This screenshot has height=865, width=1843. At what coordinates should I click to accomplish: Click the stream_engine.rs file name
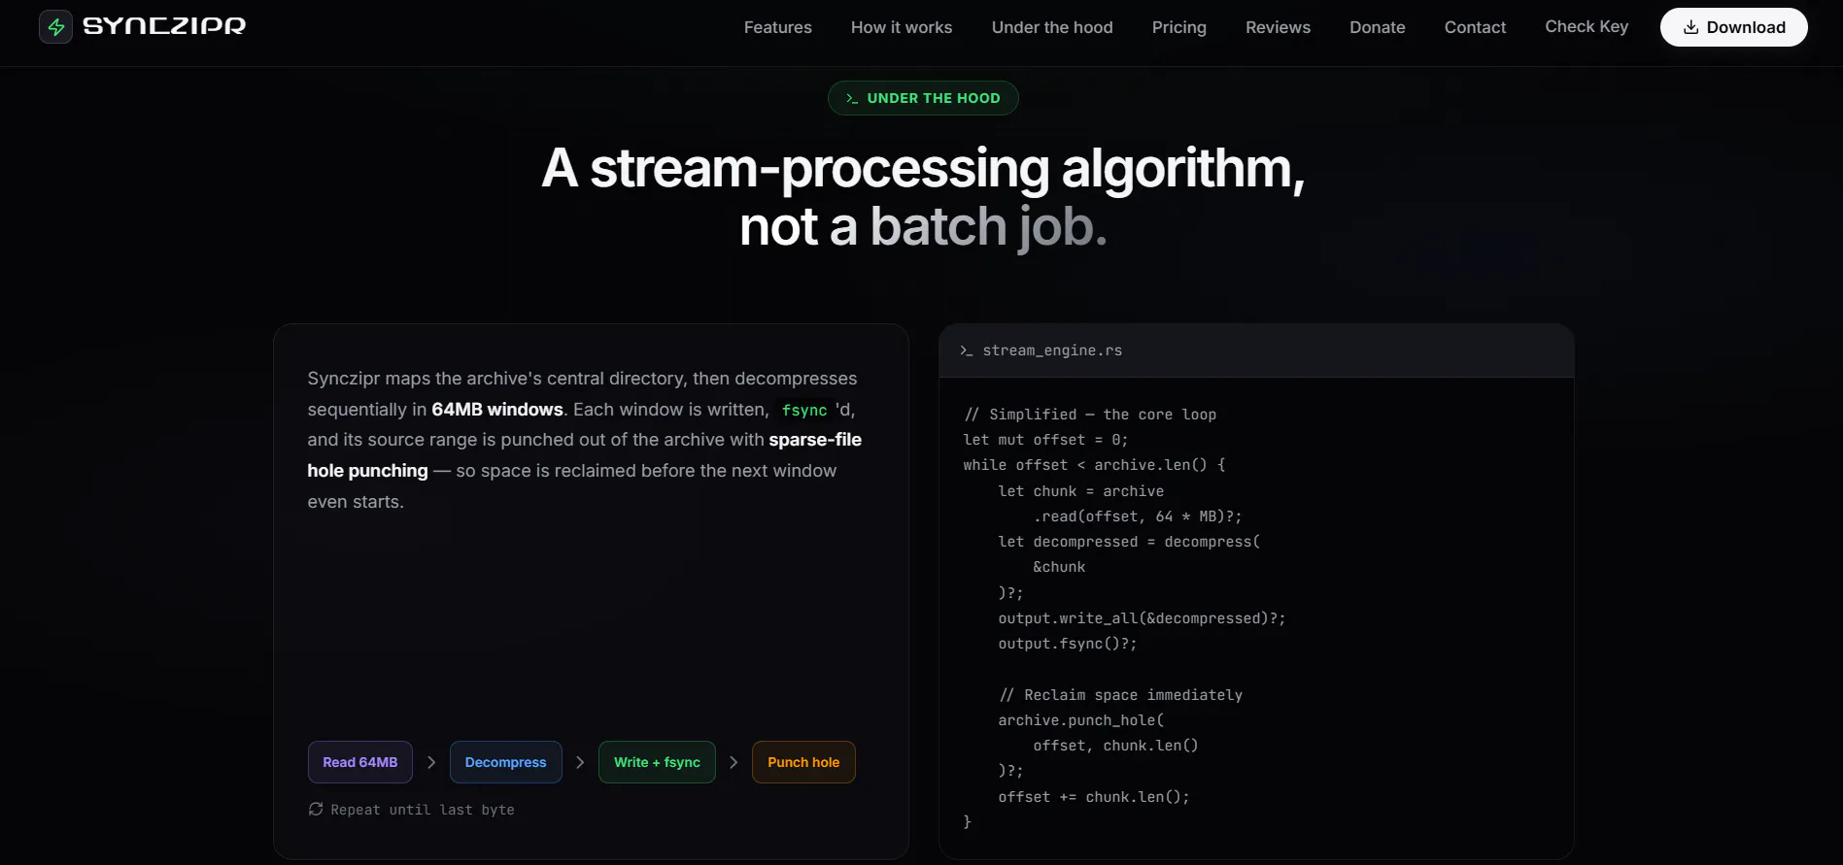pyautogui.click(x=1052, y=350)
